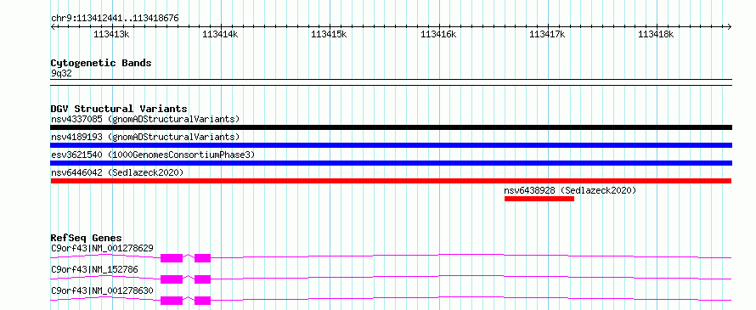The width and height of the screenshot is (756, 310).
Task: Select C9orf43|NM_152786 gene label
Action: (94, 269)
